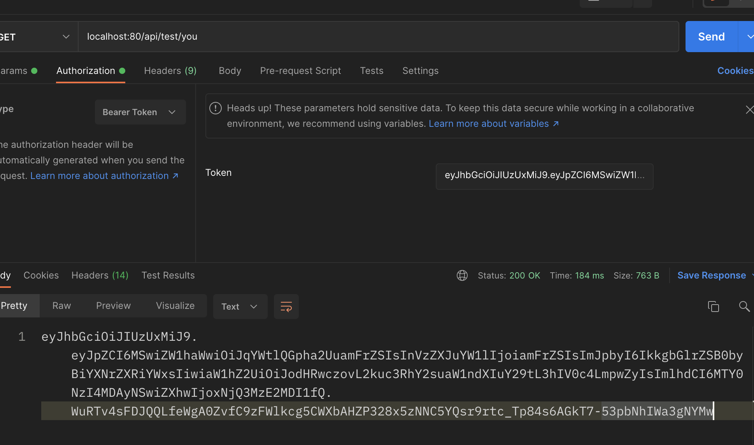Screen dimensions: 754x445
Task: Select the Preview response view
Action: [x=113, y=306]
